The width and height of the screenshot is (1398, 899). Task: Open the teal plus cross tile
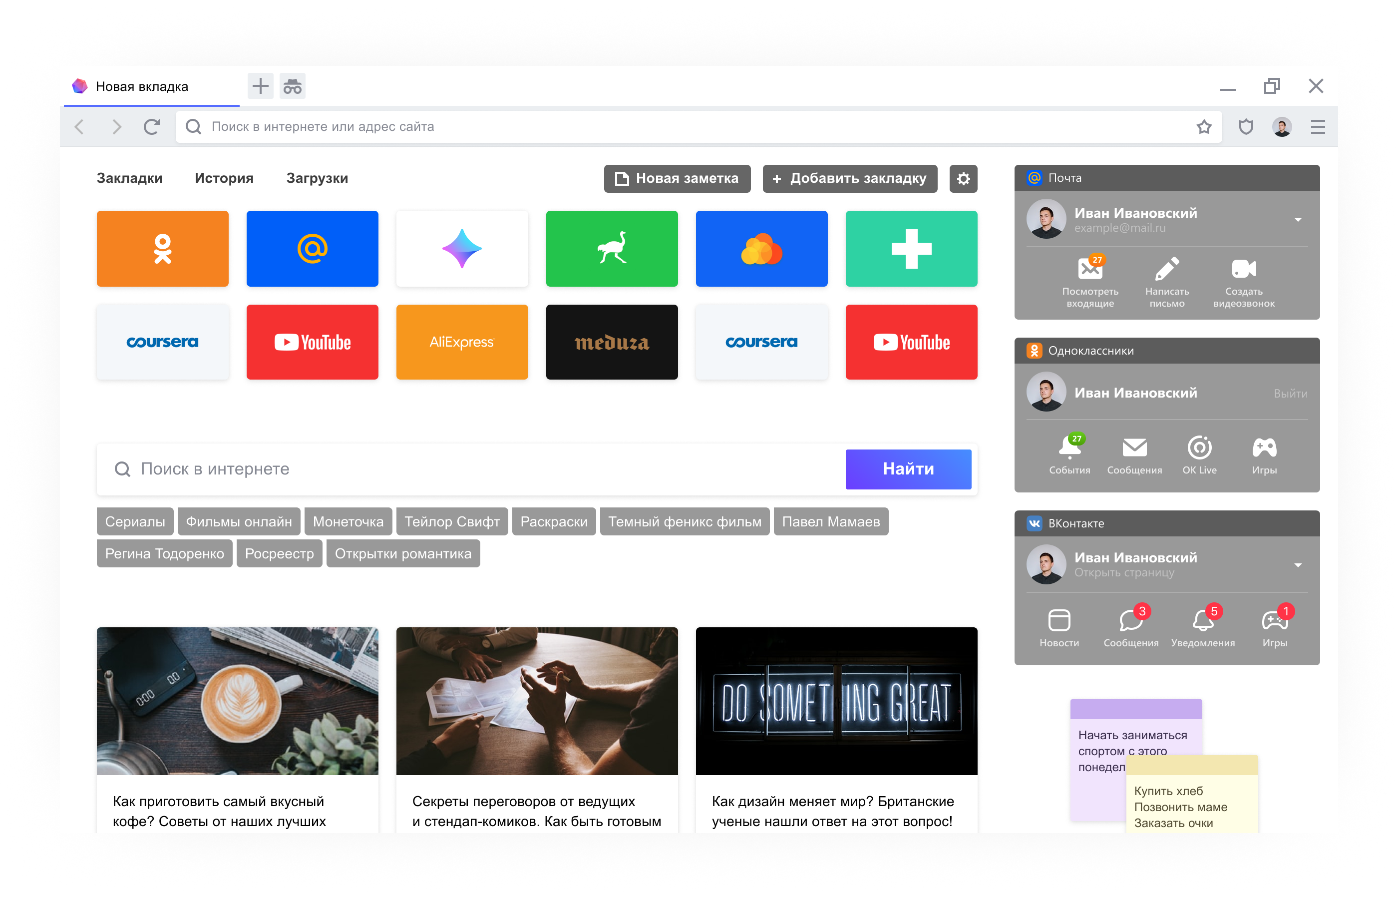(911, 249)
